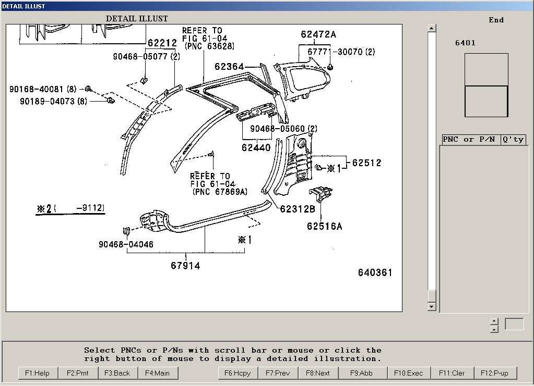This screenshot has height=386, width=534.
Task: Make a hard copy with F6:Hcpy
Action: pyautogui.click(x=238, y=373)
